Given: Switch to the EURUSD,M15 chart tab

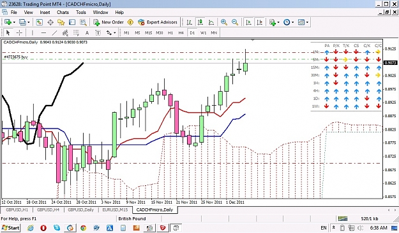Looking at the screenshot, I should (115, 210).
